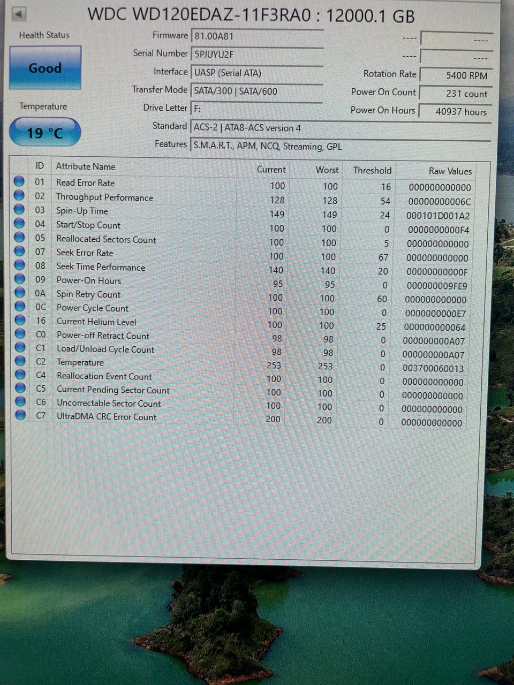Select the Power-On Hours attribute name

point(89,280)
